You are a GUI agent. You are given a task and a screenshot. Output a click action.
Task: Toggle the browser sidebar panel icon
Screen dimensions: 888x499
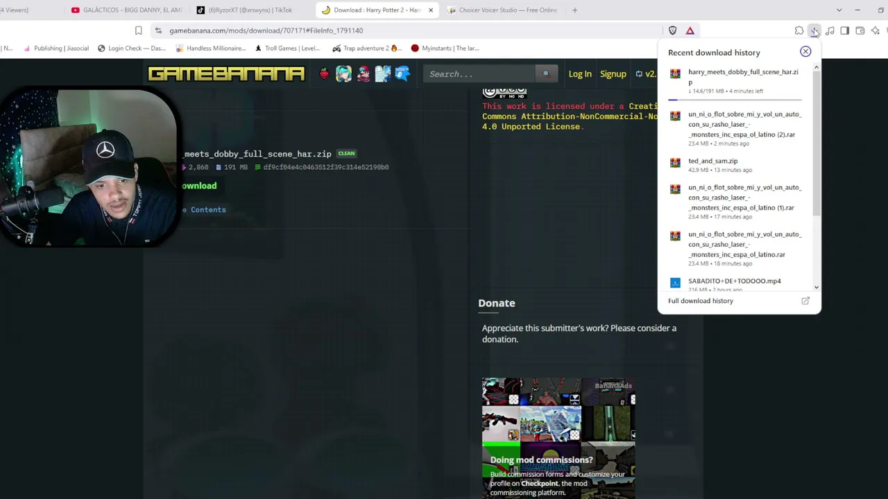(844, 30)
